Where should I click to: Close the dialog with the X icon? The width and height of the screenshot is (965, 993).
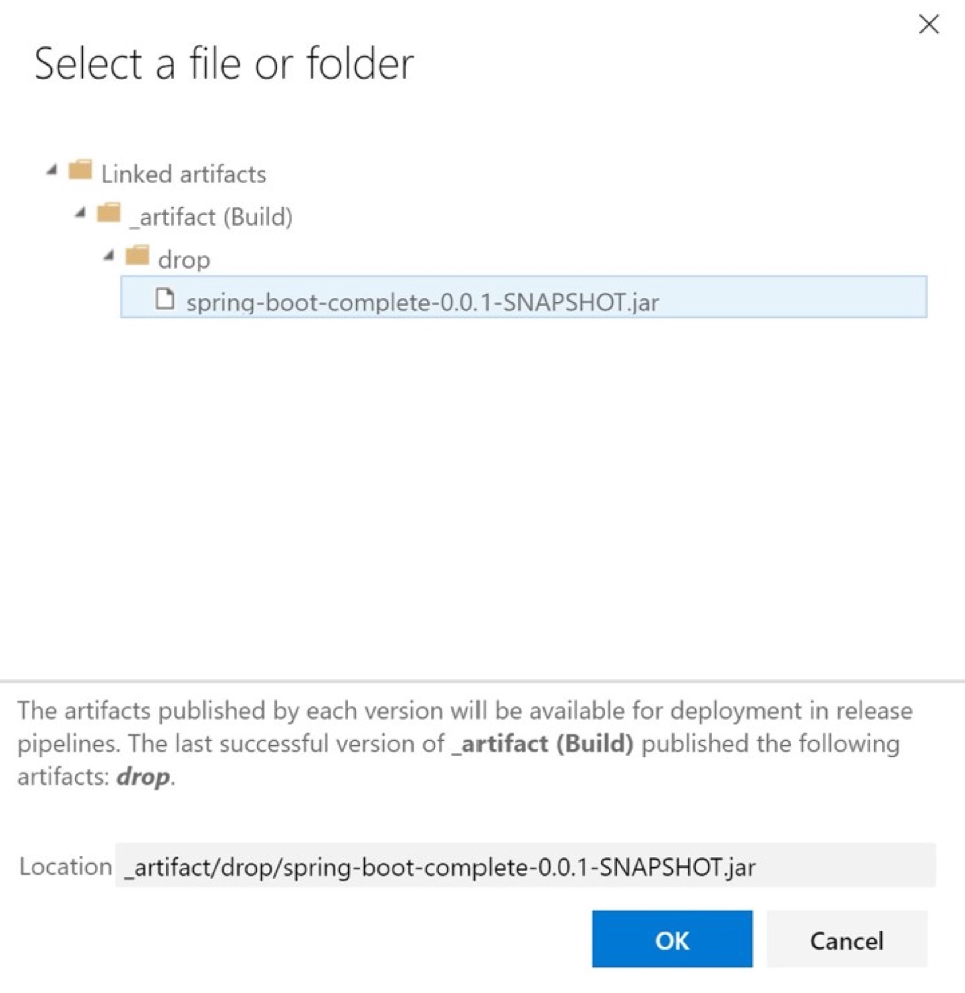tap(929, 25)
